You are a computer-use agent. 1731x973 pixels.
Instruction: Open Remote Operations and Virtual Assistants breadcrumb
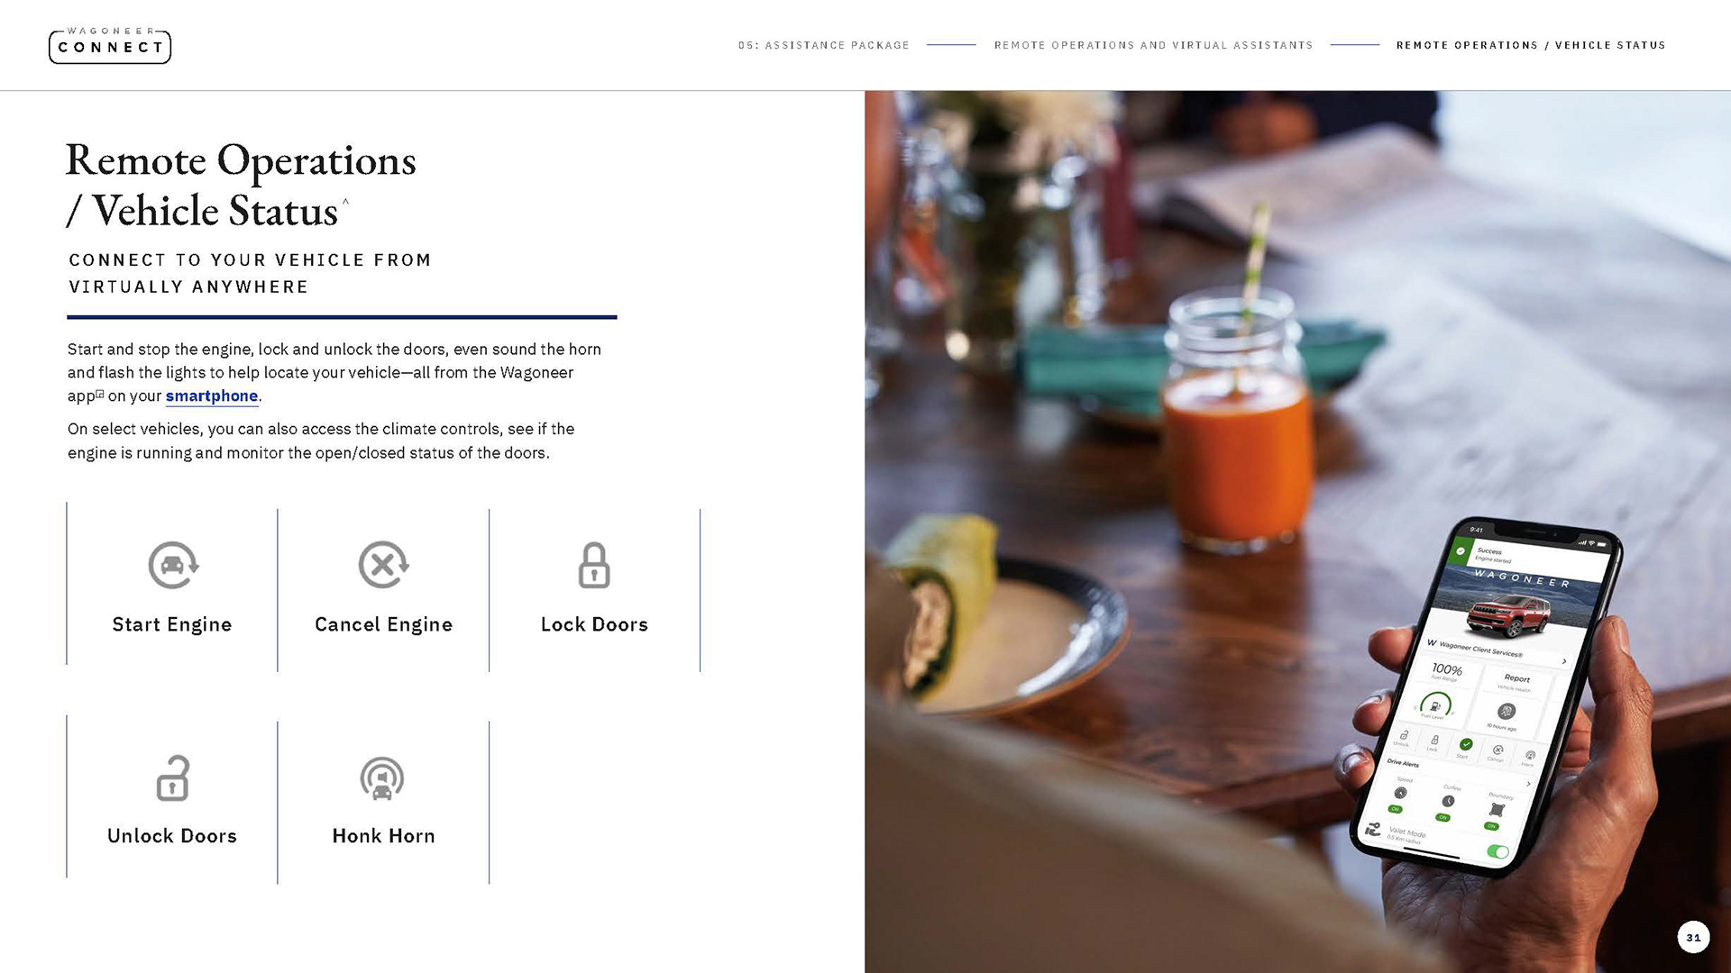(1153, 45)
